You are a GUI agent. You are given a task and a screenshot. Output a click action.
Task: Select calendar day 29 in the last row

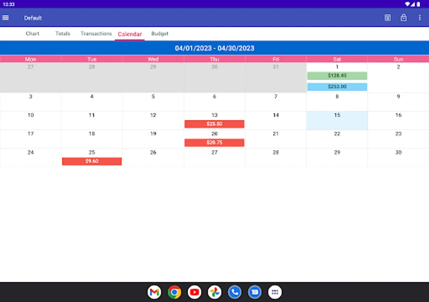pos(337,158)
